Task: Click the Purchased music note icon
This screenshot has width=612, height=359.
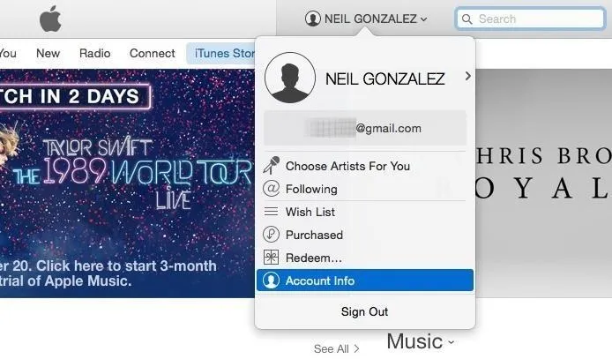Action: (x=272, y=235)
